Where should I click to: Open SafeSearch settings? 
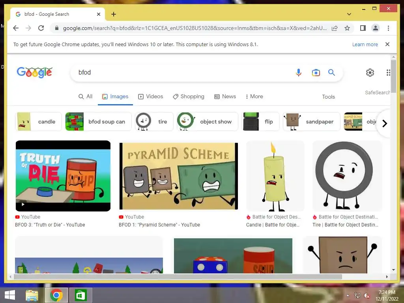click(x=378, y=92)
